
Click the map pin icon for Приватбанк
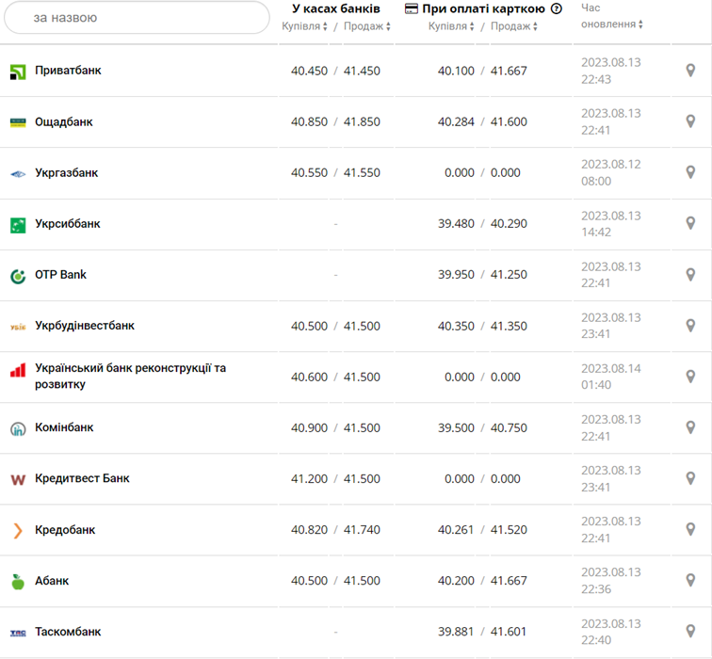coord(690,71)
